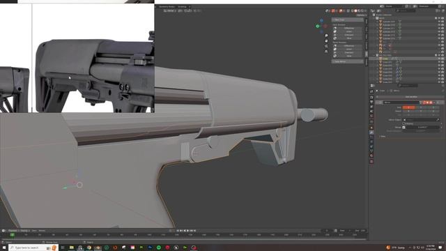Open the Texture properties tab icon
446x251 pixels.
tap(371, 161)
